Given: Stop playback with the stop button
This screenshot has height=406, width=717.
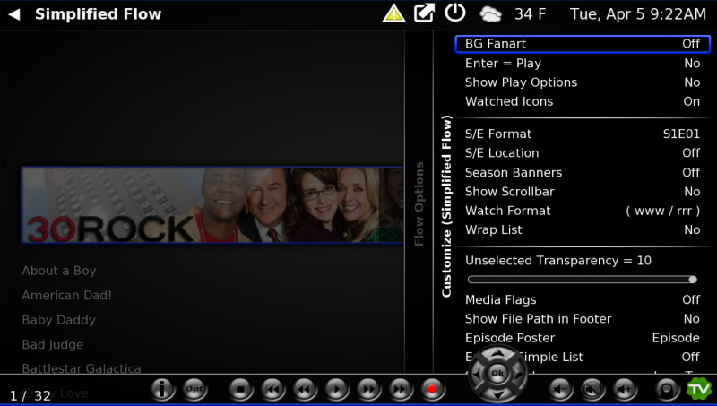Looking at the screenshot, I should 240,390.
